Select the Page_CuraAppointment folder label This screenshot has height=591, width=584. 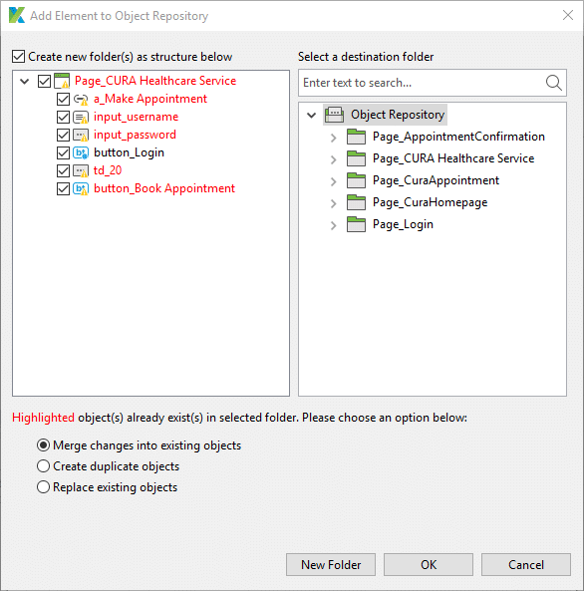coord(436,180)
